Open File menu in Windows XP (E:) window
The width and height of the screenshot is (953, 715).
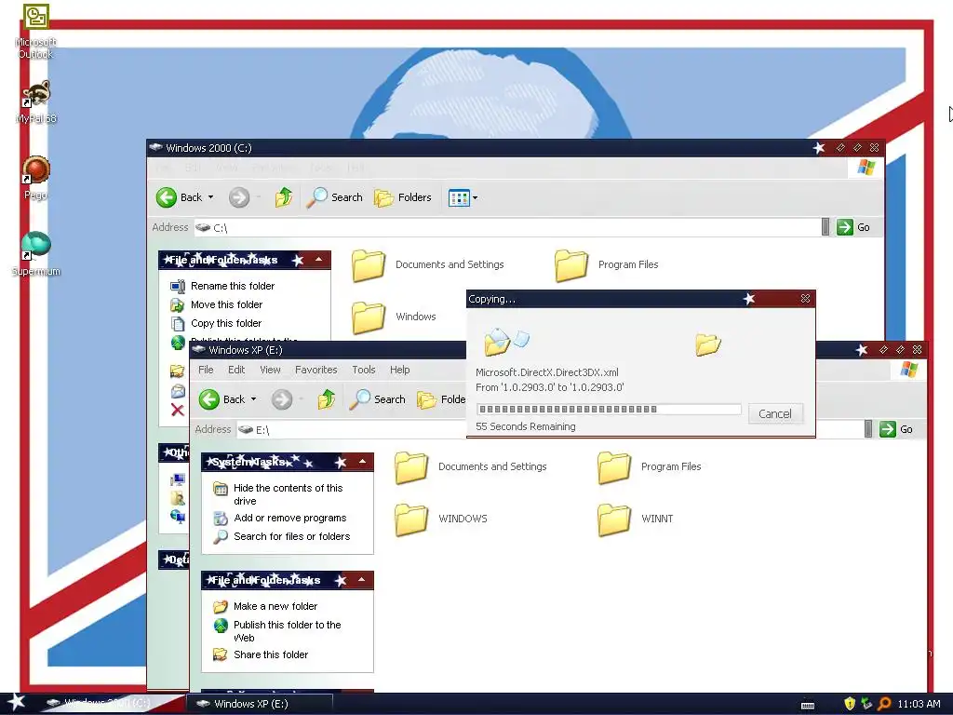tap(206, 370)
